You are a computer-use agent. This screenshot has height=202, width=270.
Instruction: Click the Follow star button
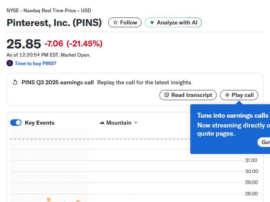(125, 22)
